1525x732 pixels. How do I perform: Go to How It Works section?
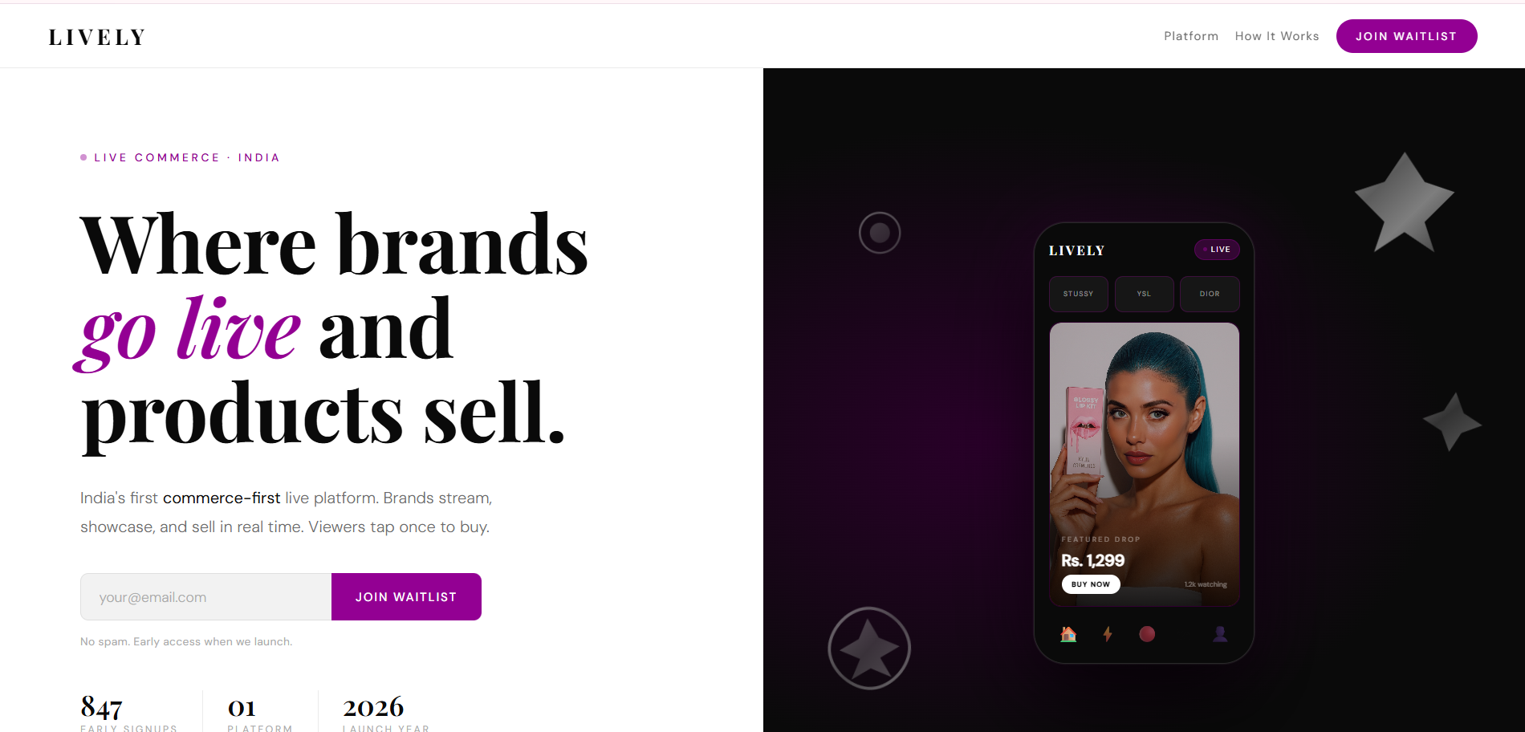[1277, 36]
